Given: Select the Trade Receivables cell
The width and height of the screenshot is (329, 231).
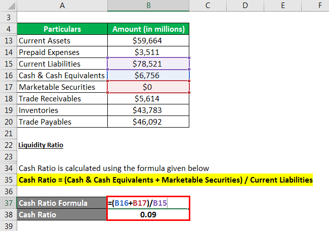Looking at the screenshot, I should point(62,98).
